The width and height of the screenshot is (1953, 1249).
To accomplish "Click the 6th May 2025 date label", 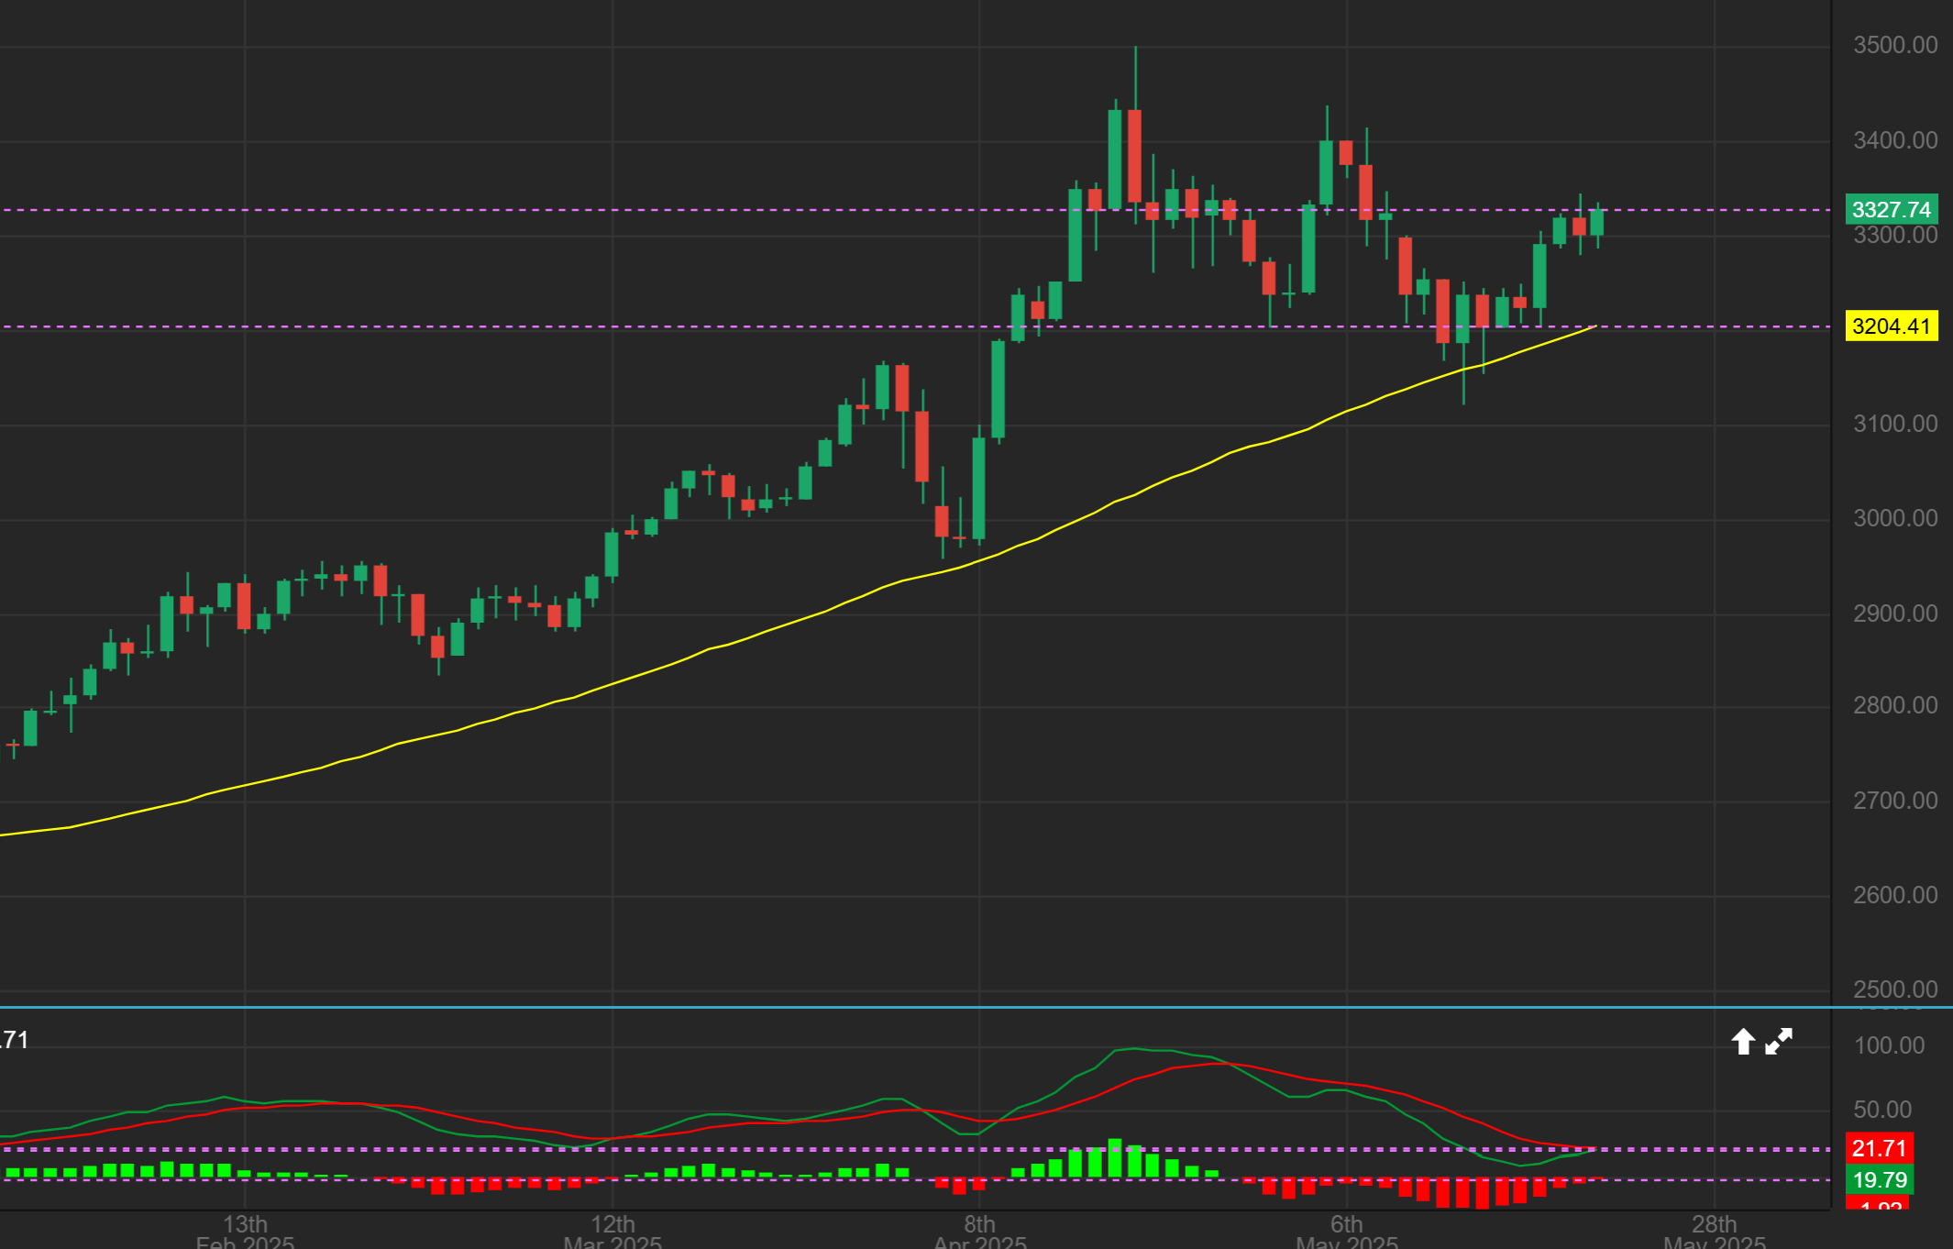I will tap(1346, 1229).
